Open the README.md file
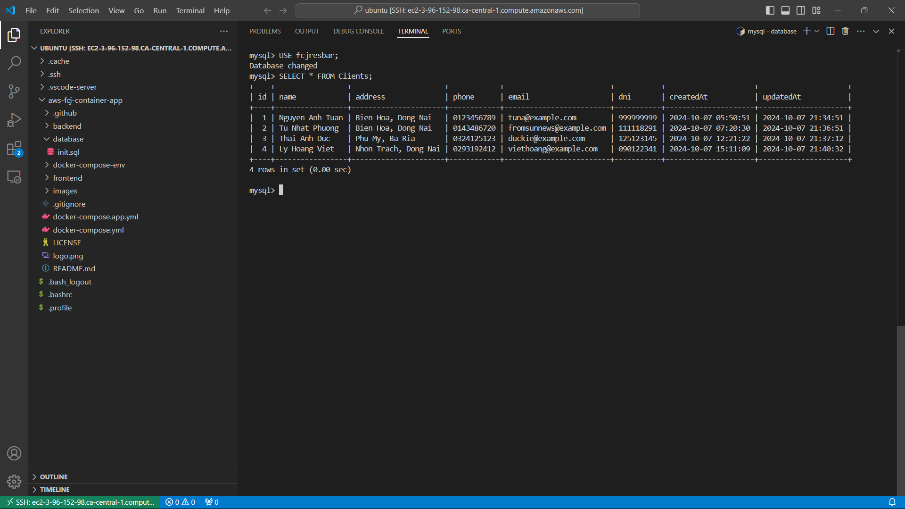This screenshot has width=905, height=509. 133,269
